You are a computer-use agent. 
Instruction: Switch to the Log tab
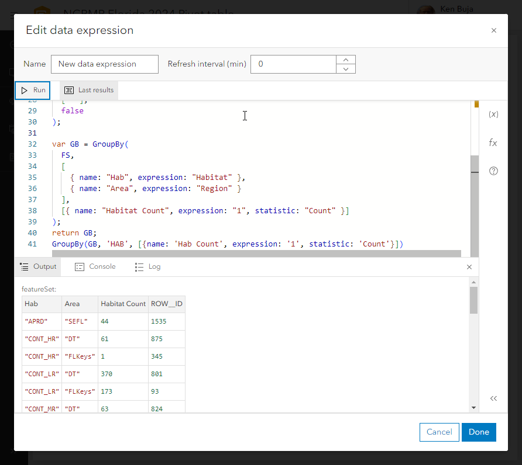tap(147, 267)
